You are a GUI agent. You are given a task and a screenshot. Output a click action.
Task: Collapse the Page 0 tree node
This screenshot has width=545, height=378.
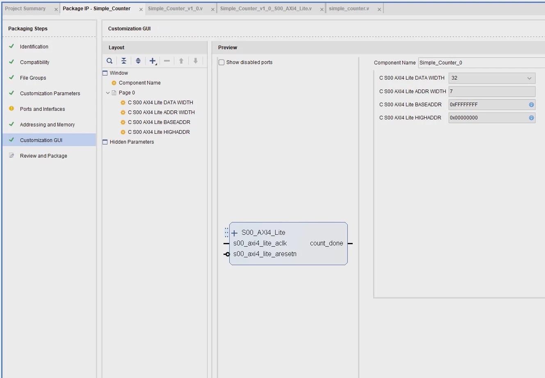tap(108, 93)
